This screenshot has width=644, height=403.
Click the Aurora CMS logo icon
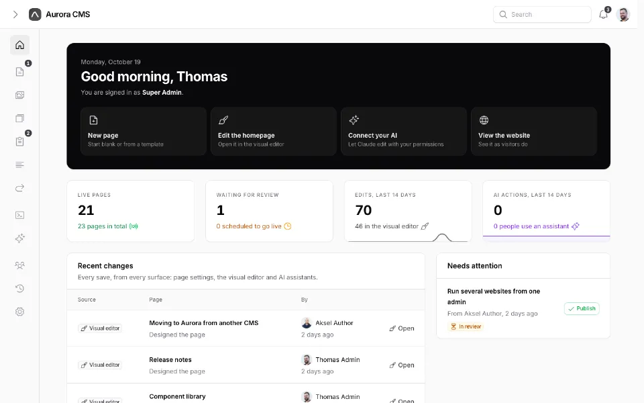[35, 14]
